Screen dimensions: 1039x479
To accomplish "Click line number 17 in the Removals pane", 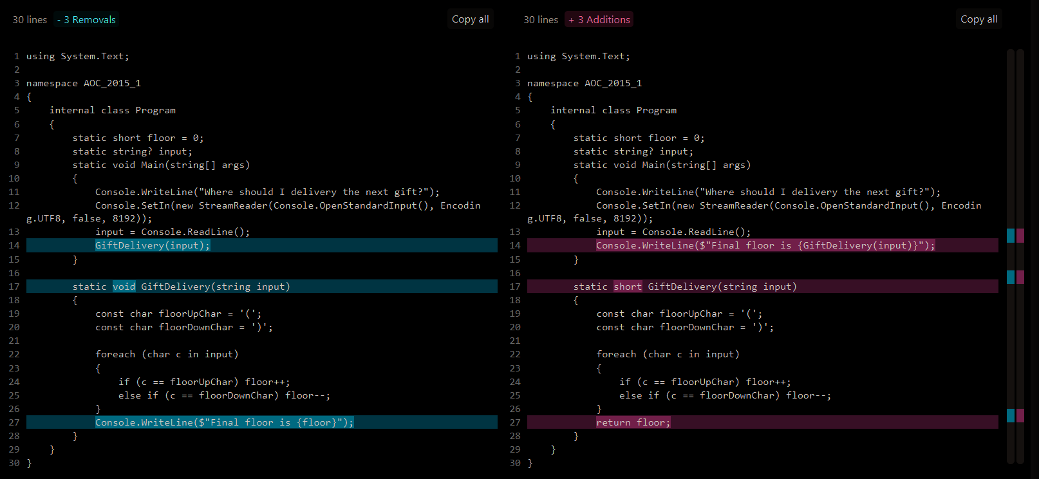I will [x=14, y=286].
